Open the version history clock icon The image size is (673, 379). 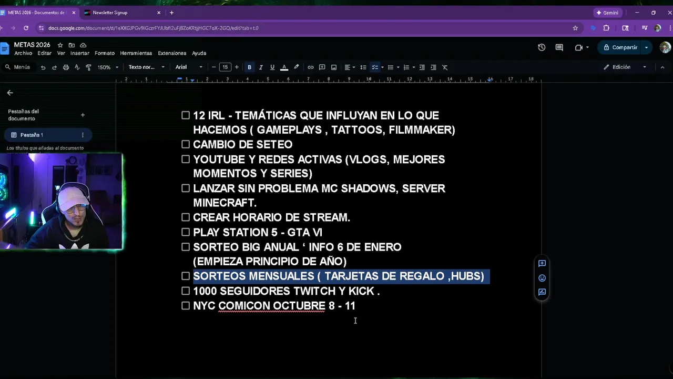tap(542, 47)
